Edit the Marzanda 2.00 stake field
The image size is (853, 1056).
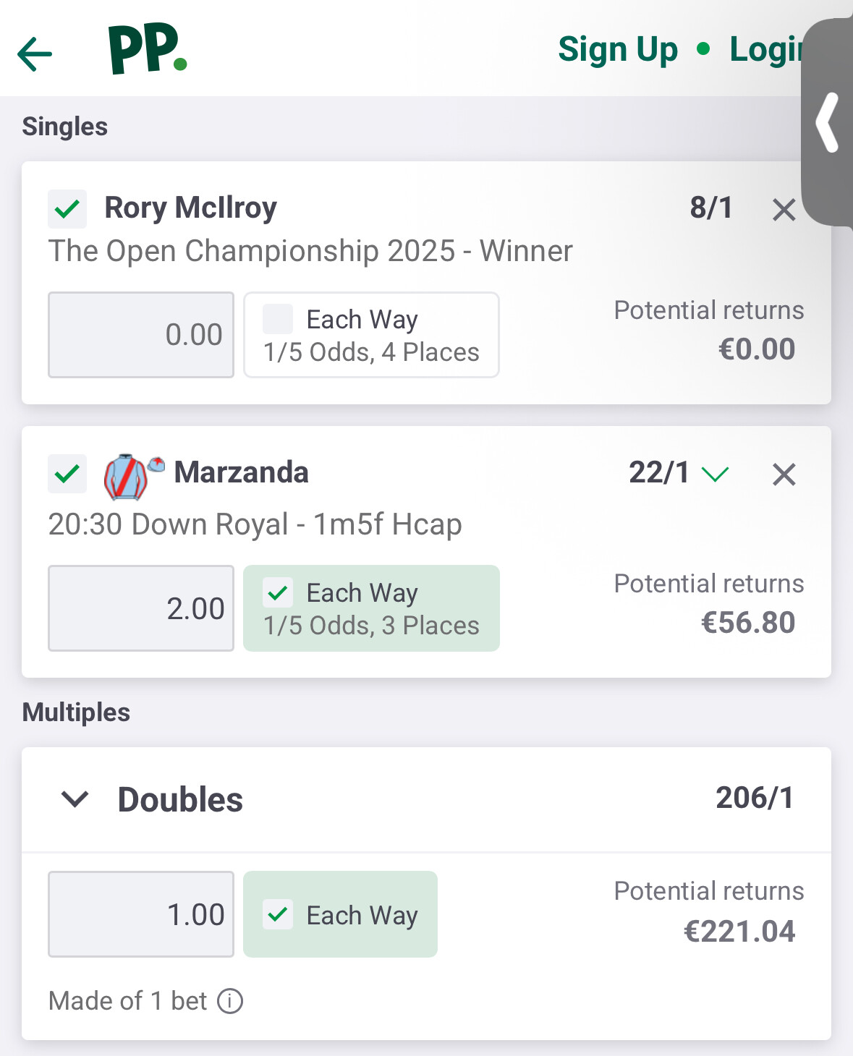[x=141, y=608]
